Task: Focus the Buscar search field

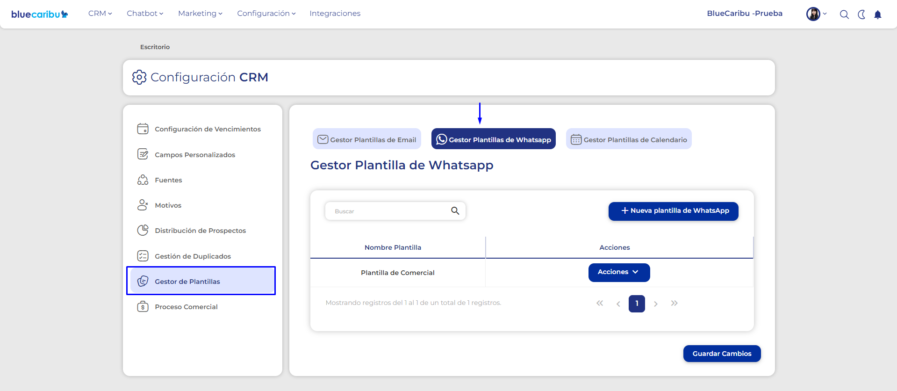Action: [395, 211]
